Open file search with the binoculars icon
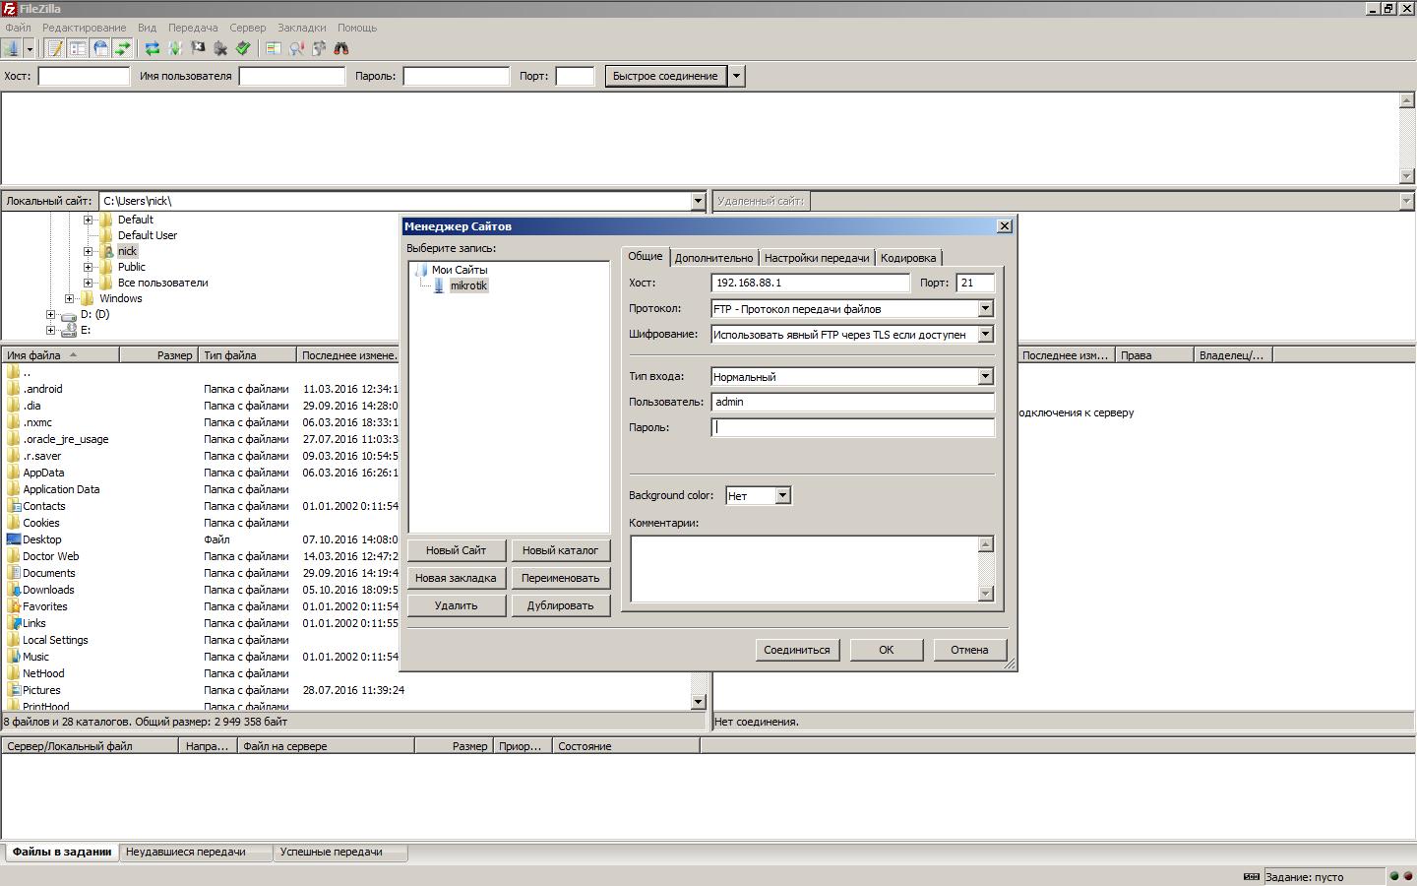The image size is (1417, 886). [x=341, y=48]
